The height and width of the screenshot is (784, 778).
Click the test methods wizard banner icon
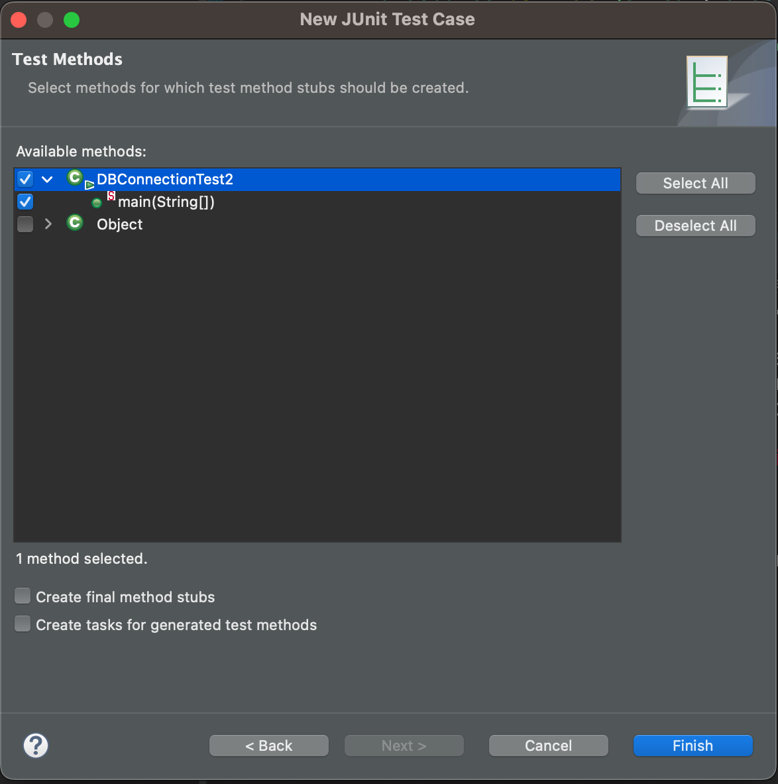[x=706, y=82]
